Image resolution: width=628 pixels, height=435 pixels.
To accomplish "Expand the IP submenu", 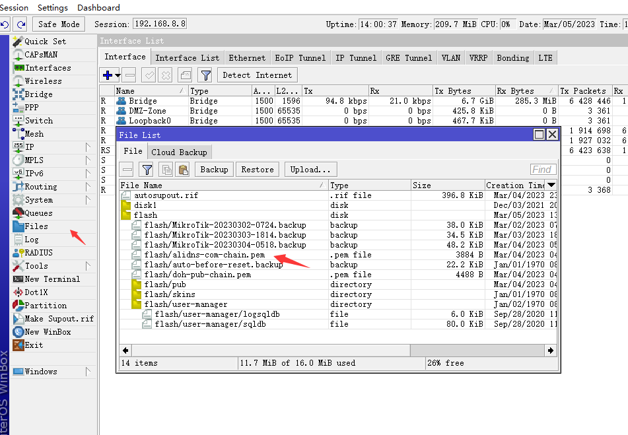I will click(88, 147).
